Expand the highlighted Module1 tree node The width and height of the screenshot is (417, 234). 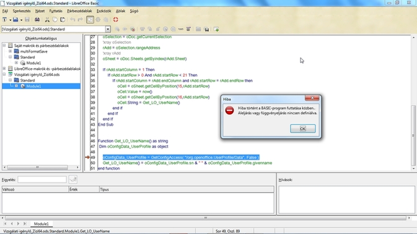(x=17, y=86)
